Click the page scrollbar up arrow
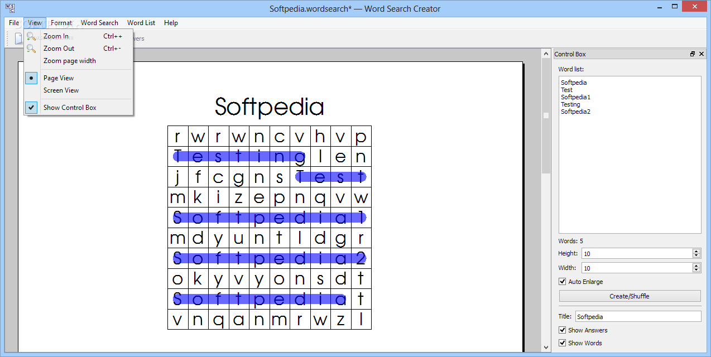The height and width of the screenshot is (357, 711). point(546,54)
